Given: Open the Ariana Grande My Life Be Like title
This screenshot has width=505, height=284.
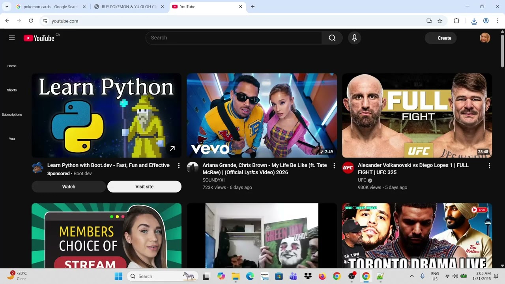Looking at the screenshot, I should click(265, 169).
